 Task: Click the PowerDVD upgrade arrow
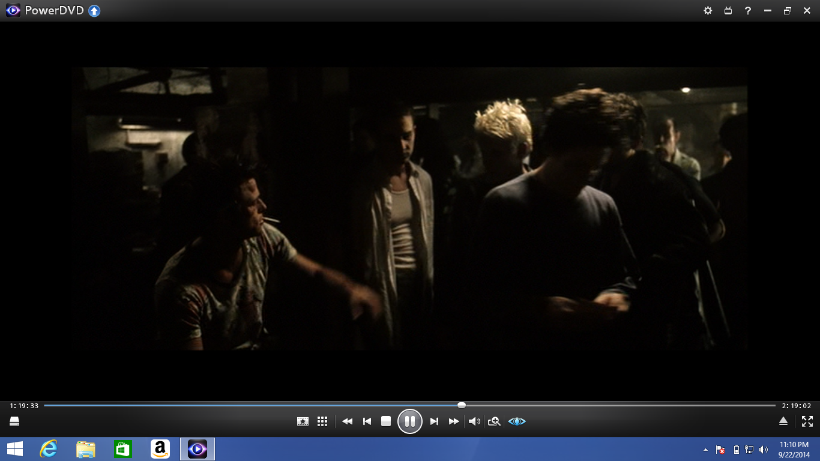tap(94, 10)
